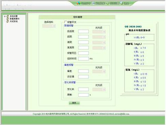Expand the 系统设置 tree node
The width and height of the screenshot is (166, 125).
point(5,16)
